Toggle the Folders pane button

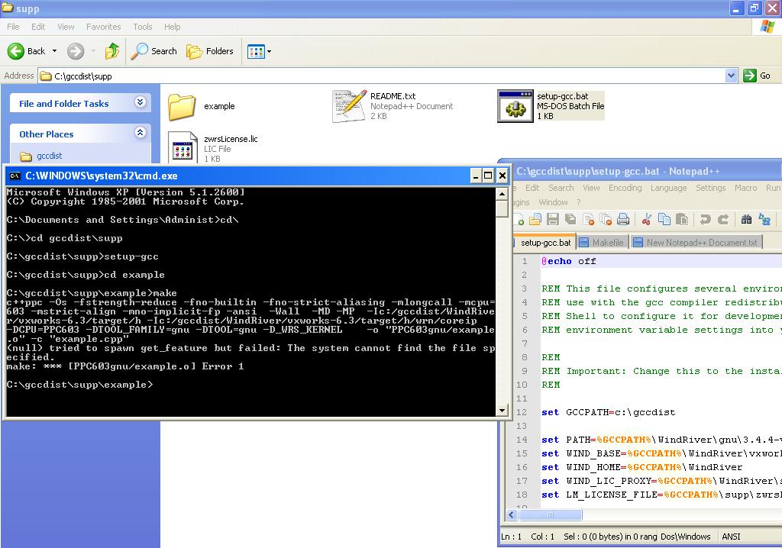210,51
